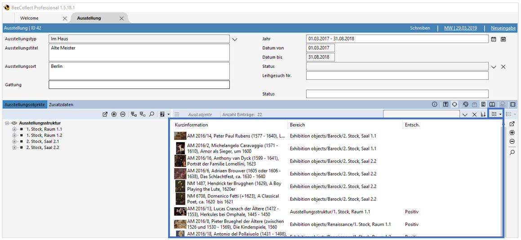Click the open book icon in tab bar
This screenshot has height=240, width=521.
492,105
